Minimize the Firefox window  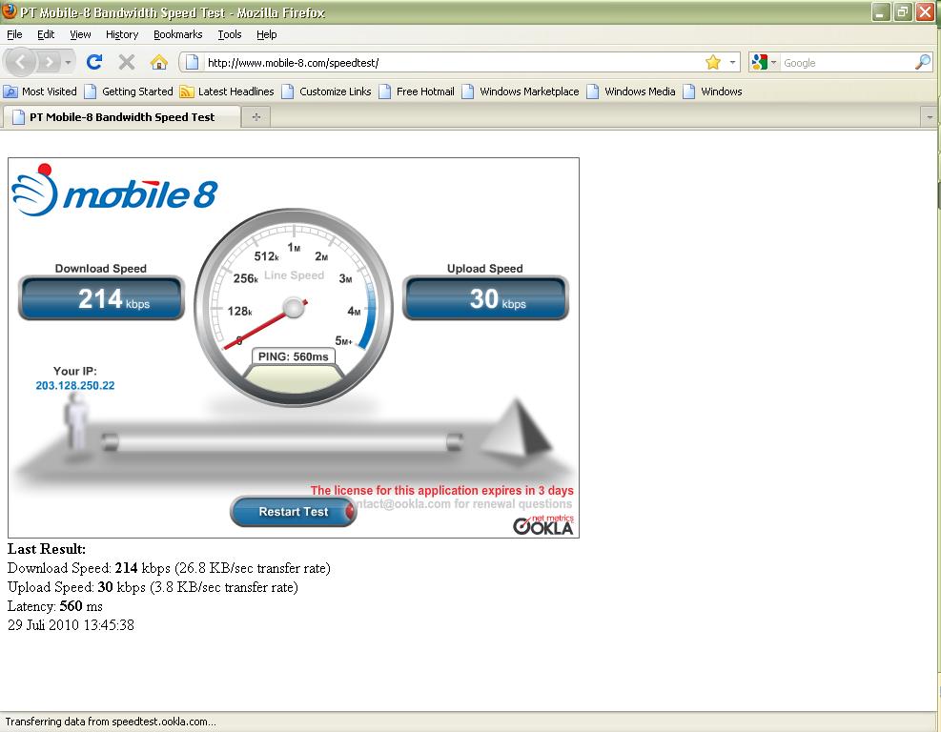[880, 11]
